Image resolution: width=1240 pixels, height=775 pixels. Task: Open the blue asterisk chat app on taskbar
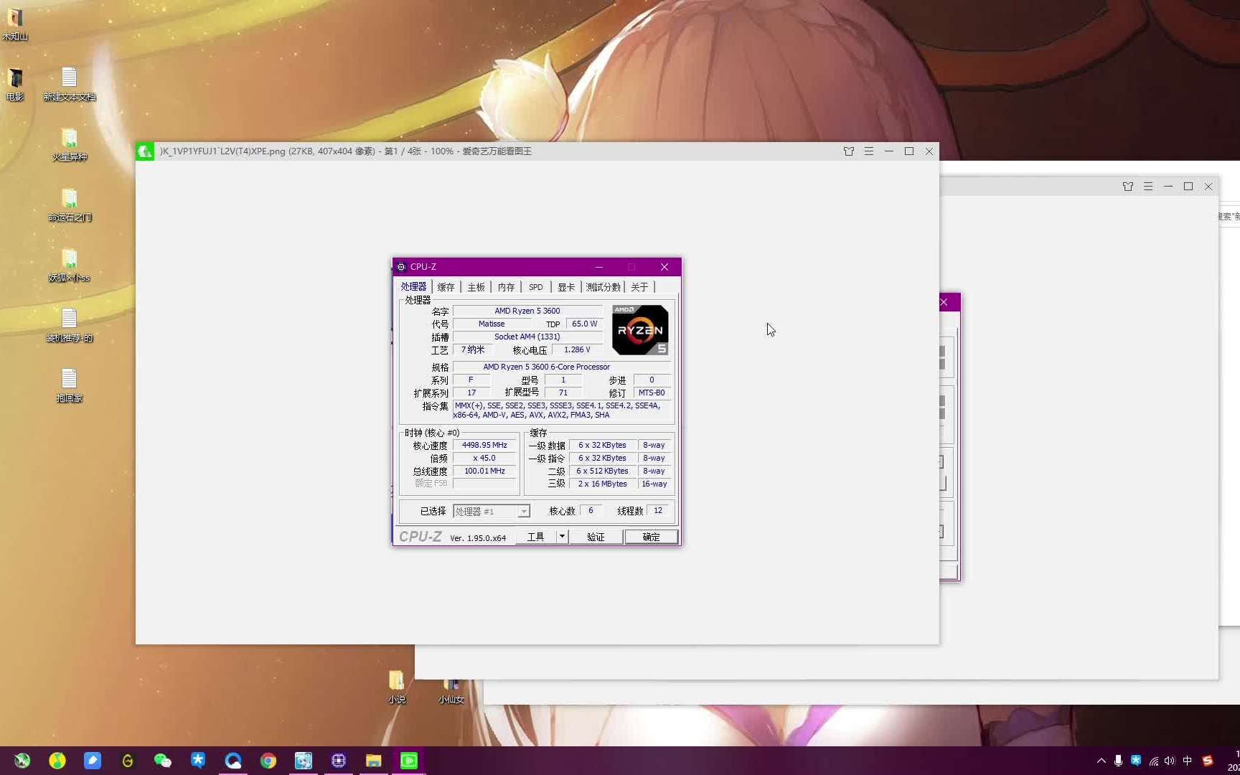[x=198, y=761]
